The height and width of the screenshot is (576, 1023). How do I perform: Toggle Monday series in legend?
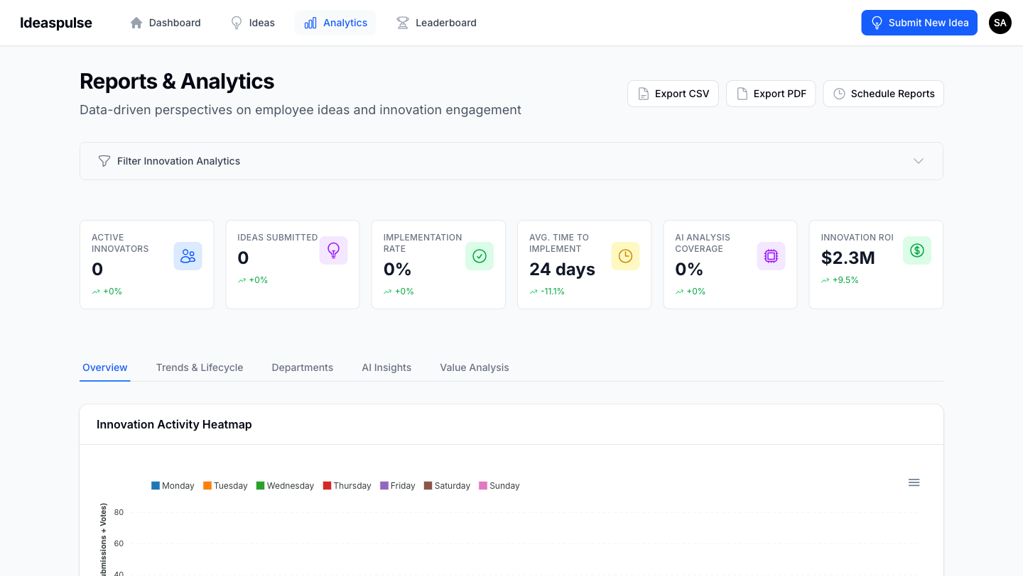click(173, 486)
